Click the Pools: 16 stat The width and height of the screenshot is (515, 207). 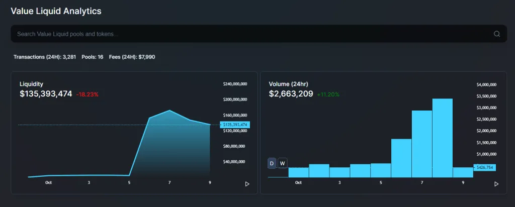click(x=93, y=57)
